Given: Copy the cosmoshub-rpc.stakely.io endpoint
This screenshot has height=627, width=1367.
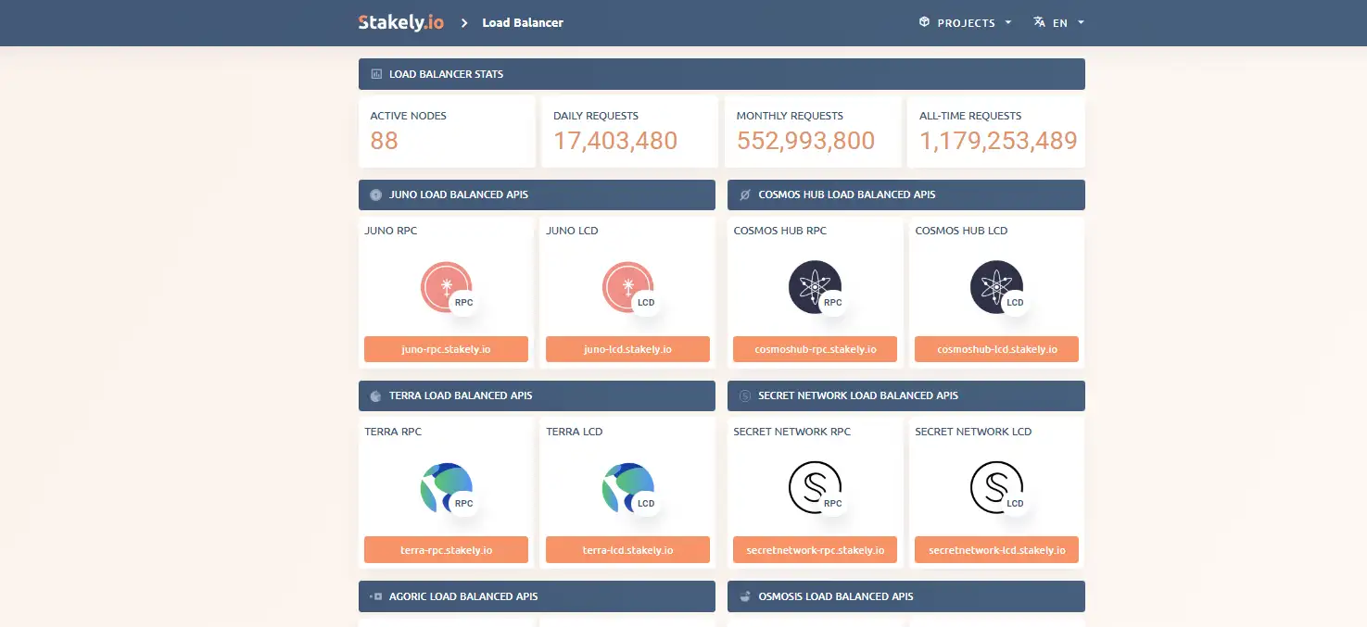Looking at the screenshot, I should click(x=815, y=349).
